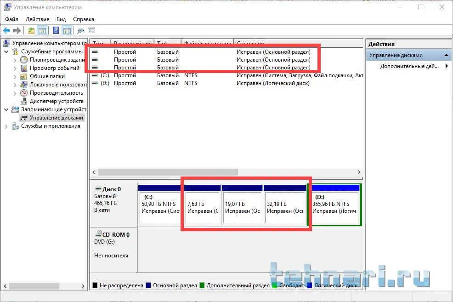Toggle the console tree toolbar icon

[42, 30]
